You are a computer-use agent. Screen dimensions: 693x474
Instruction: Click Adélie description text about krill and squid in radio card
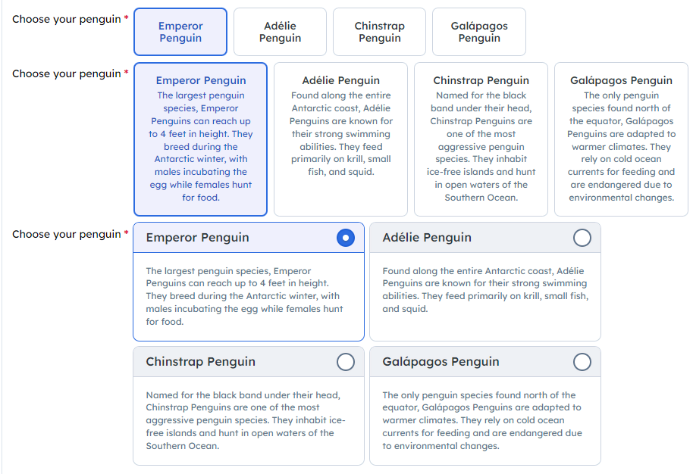pos(485,289)
